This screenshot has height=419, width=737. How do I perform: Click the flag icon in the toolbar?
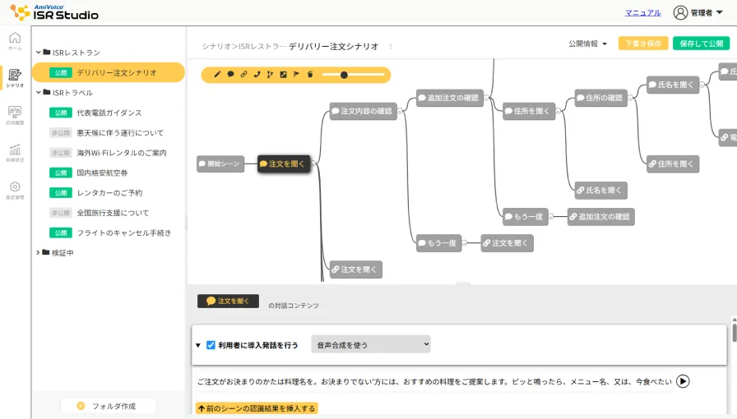pos(296,75)
